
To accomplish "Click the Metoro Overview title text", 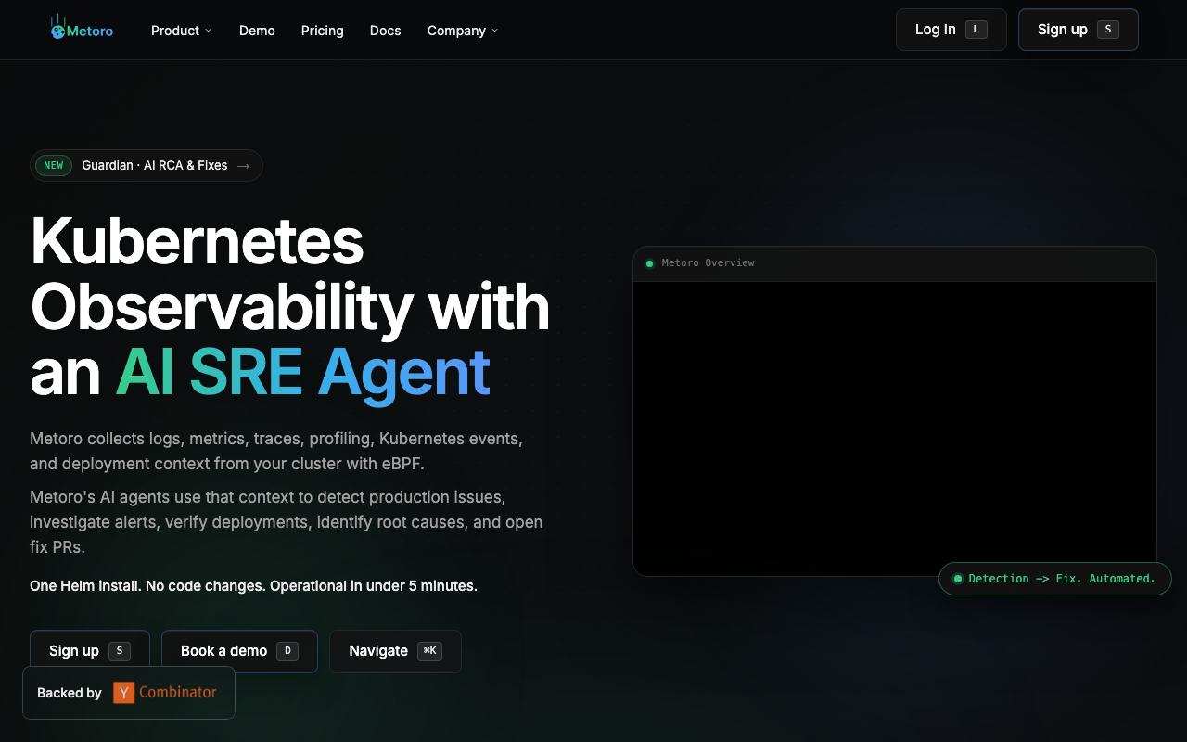I will (708, 263).
